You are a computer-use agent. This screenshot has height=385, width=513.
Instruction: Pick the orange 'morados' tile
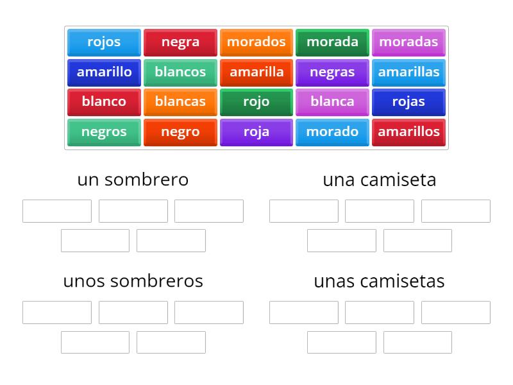(x=256, y=42)
